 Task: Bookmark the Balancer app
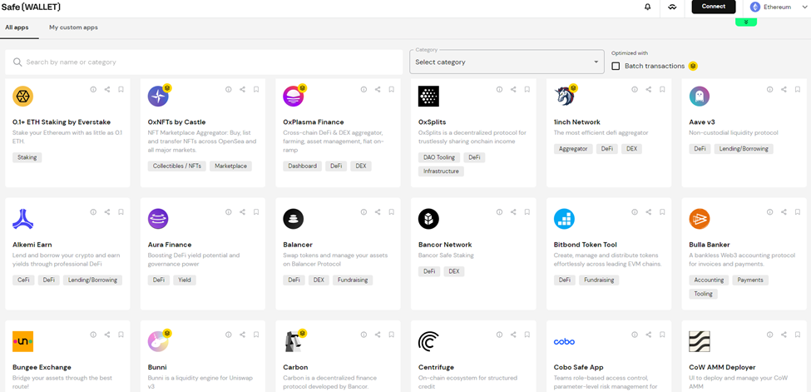coord(392,211)
